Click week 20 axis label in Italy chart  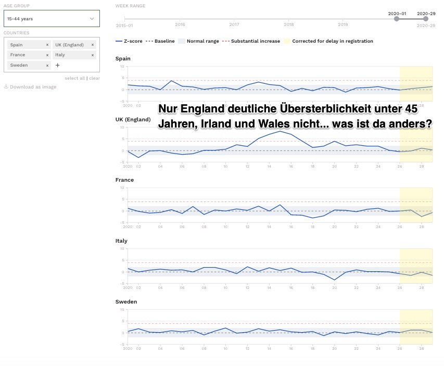334,288
